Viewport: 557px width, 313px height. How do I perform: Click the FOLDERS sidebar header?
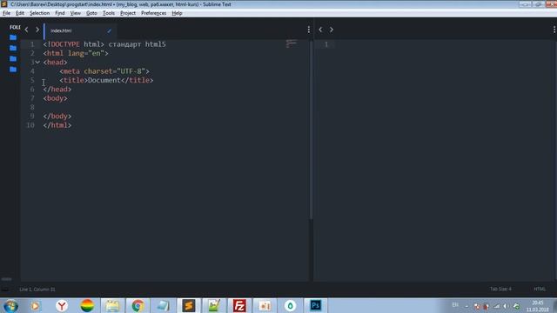click(15, 27)
